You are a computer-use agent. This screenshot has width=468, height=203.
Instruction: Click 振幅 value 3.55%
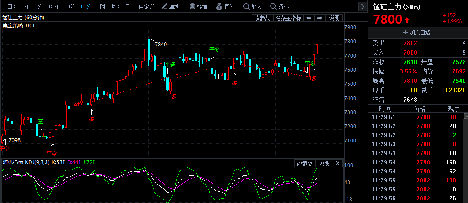pyautogui.click(x=409, y=71)
